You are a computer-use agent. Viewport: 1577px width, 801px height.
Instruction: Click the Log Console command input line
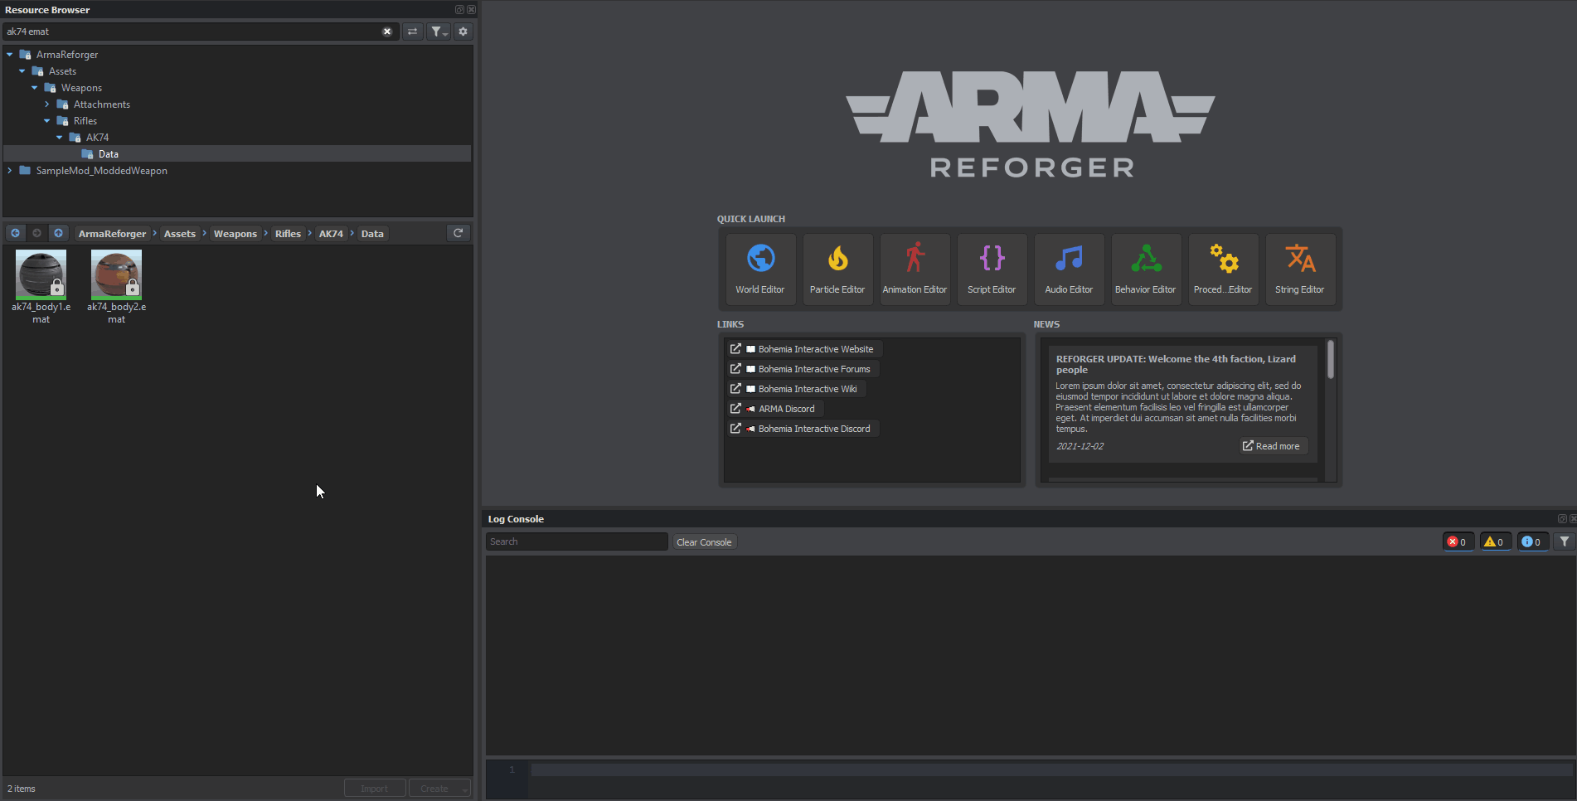tap(1052, 770)
